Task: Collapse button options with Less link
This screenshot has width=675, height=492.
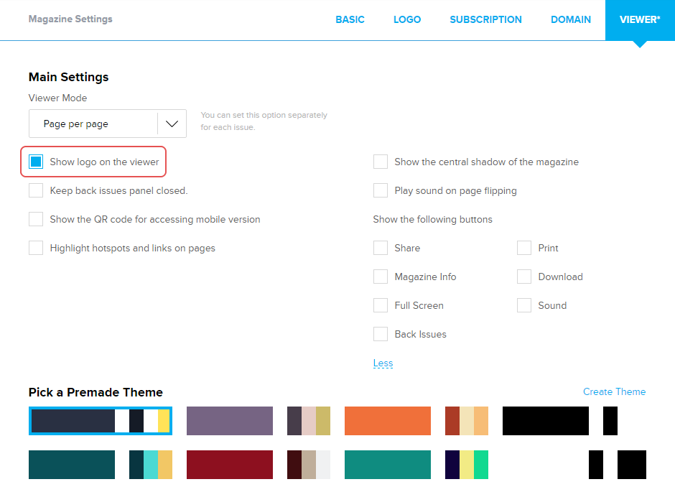Action: click(x=383, y=363)
